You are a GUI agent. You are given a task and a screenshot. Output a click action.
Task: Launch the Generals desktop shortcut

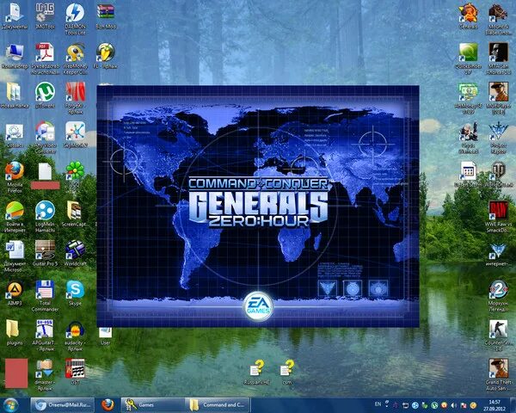pos(469,13)
